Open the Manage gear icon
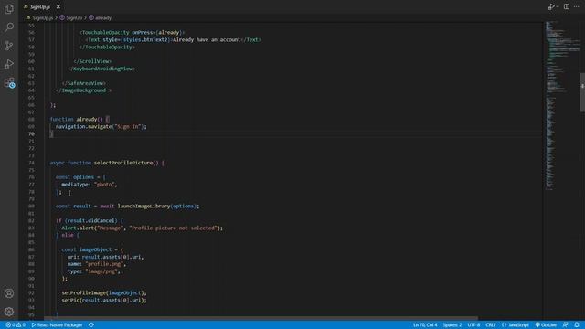This screenshot has width=585, height=329. (9, 312)
